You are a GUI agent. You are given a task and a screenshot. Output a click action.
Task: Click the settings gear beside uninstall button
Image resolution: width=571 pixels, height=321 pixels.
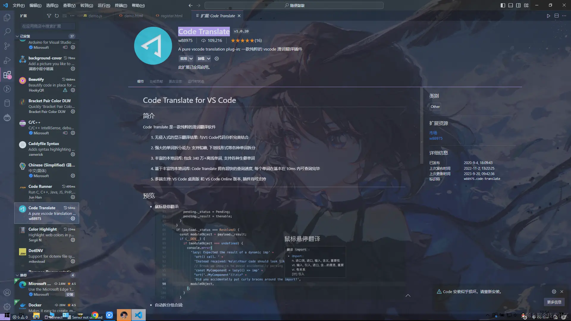coord(217,59)
